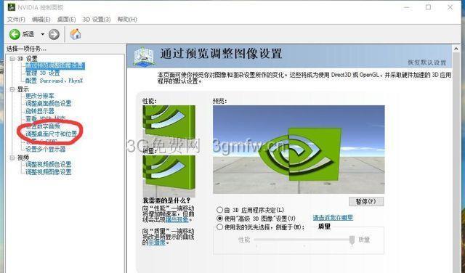Select 调整桌面尺寸和位置 in tree
465x273 pixels.
coord(51,134)
